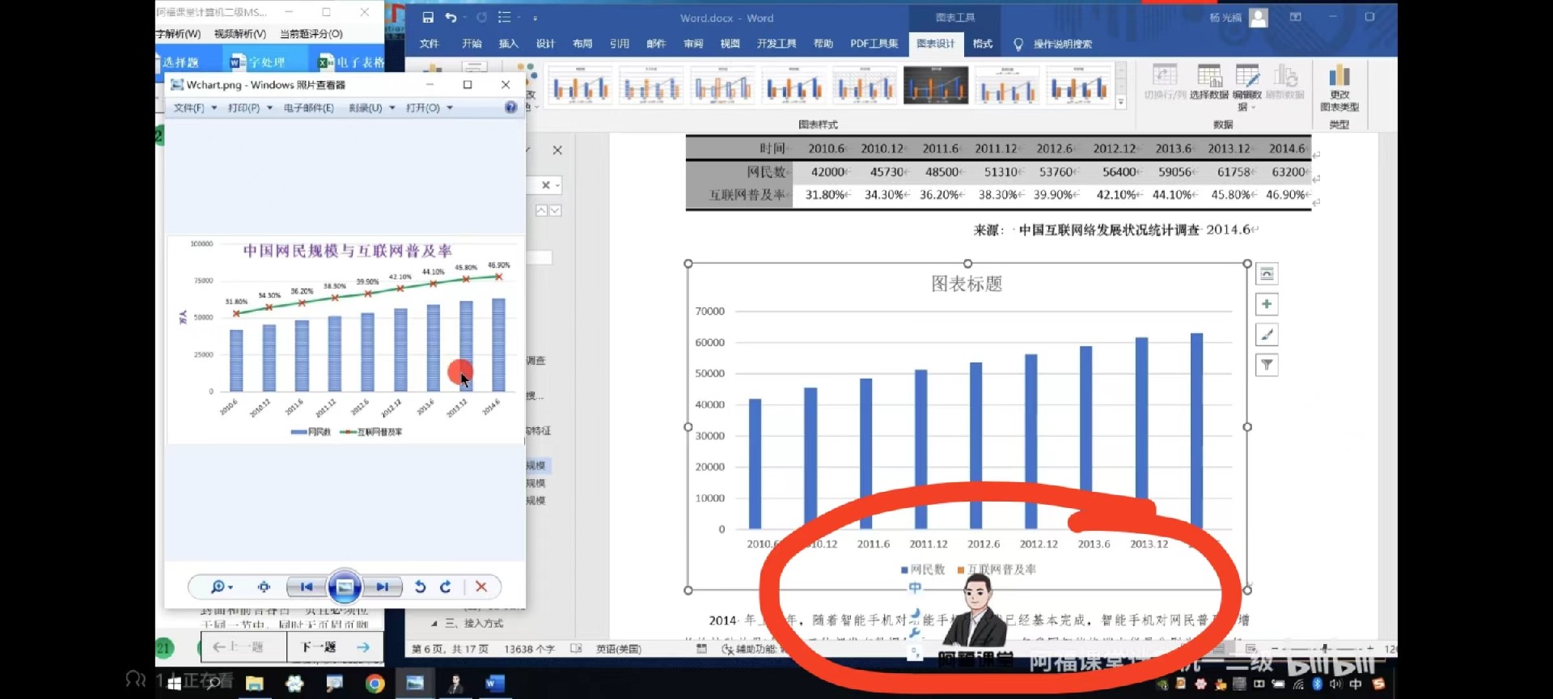Open the 文件(F) menu in Photo Viewer
This screenshot has width=1553, height=699.
(x=195, y=108)
